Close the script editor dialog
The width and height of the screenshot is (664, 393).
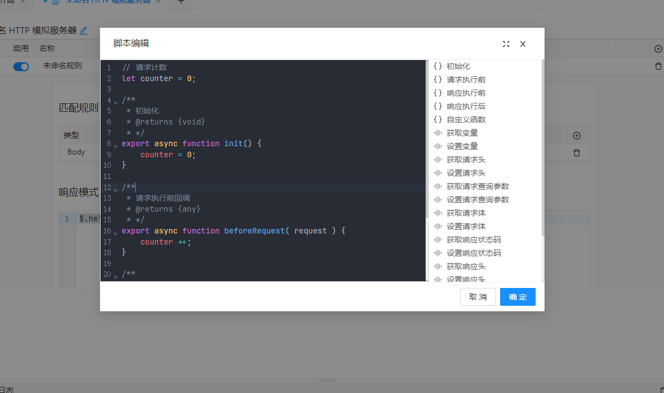point(523,44)
